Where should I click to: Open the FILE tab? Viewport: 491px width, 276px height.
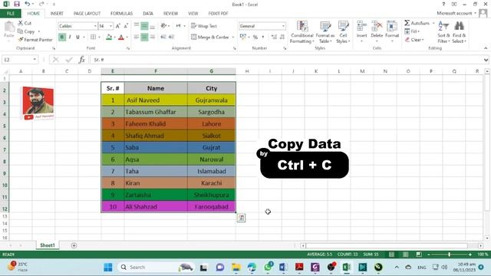11,14
